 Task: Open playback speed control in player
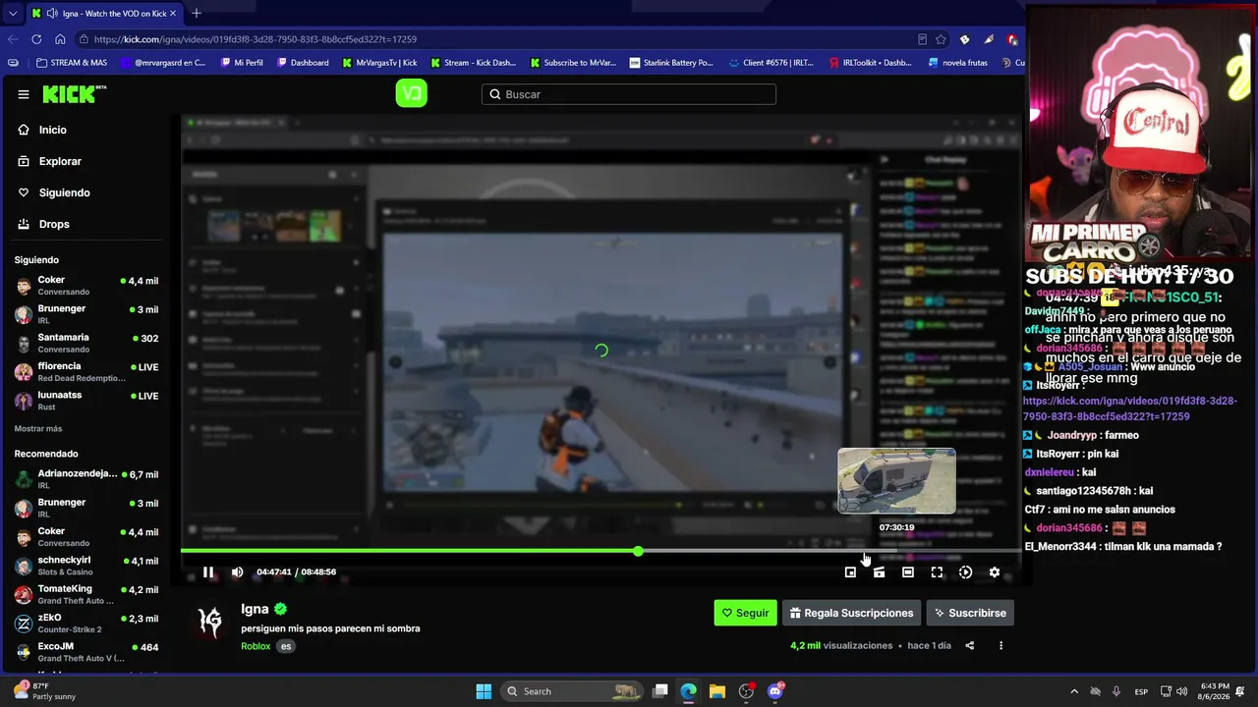[x=965, y=572]
